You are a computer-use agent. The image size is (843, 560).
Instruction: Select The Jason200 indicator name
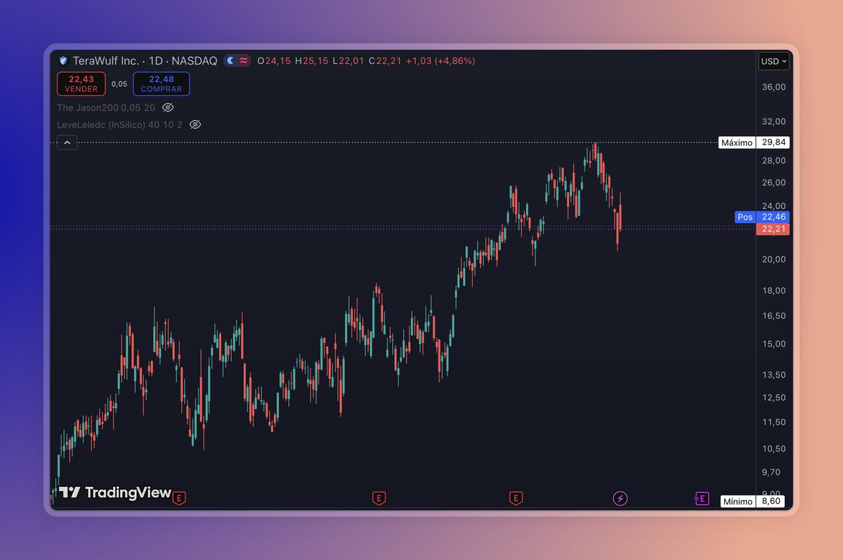88,107
